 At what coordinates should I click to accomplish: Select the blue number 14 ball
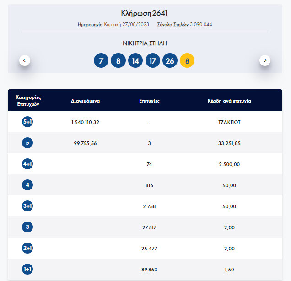coord(135,60)
